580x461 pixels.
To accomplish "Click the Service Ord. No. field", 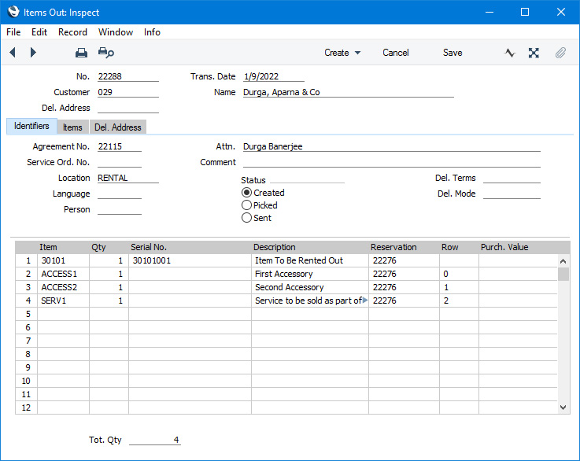I will tap(120, 162).
